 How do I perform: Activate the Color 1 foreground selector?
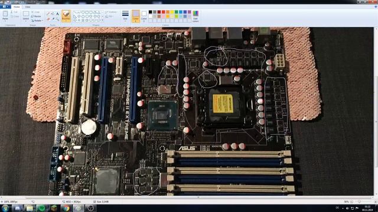pos(135,16)
